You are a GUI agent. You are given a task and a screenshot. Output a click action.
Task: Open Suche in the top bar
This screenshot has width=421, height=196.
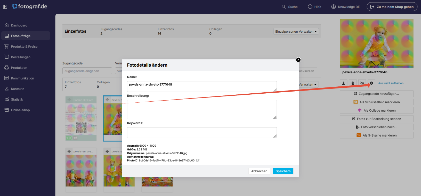coord(289,7)
